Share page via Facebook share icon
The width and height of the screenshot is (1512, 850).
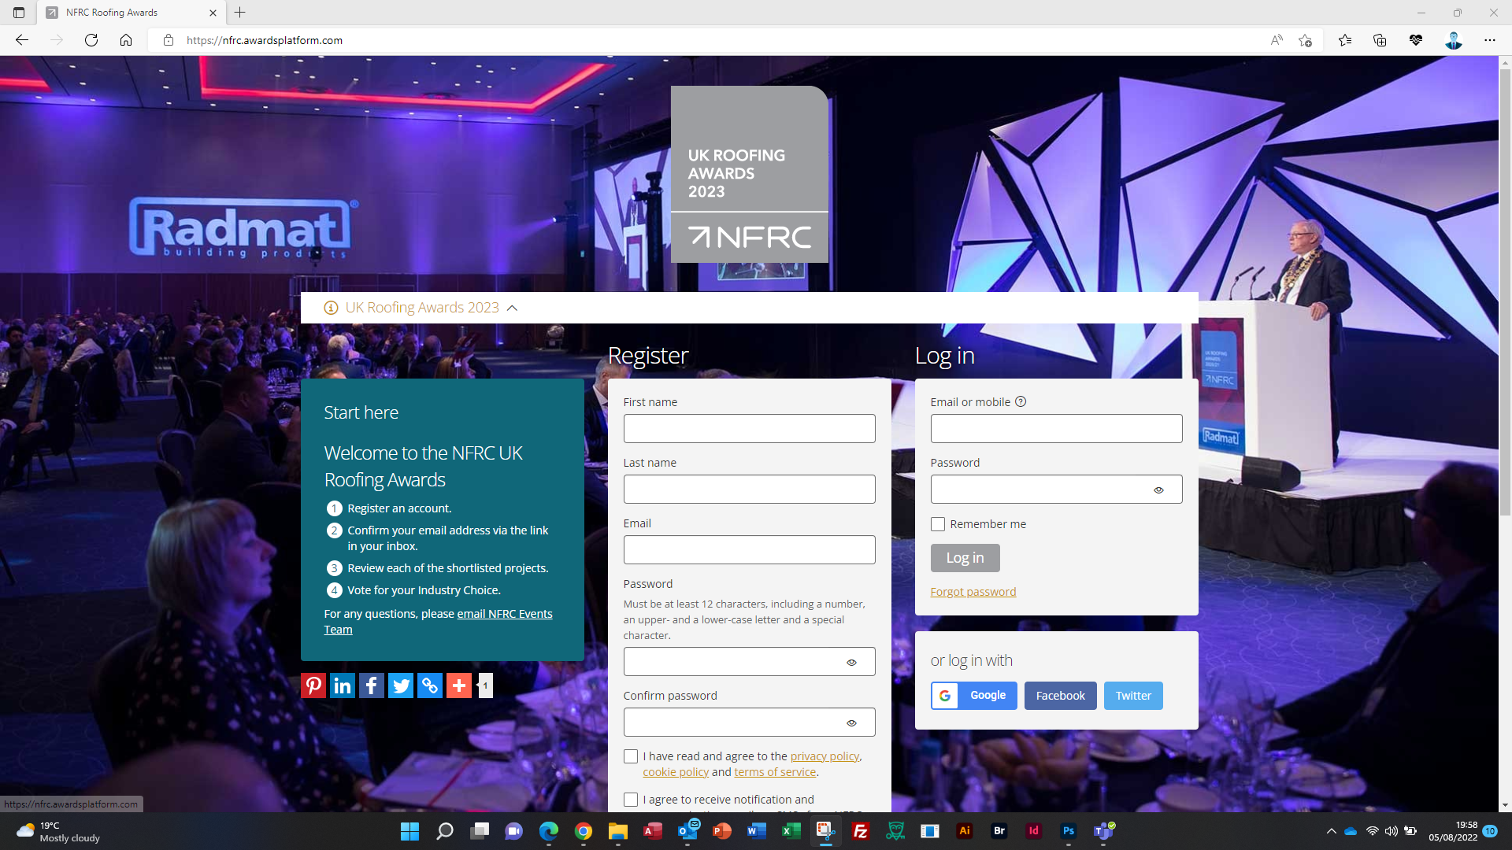click(x=372, y=686)
